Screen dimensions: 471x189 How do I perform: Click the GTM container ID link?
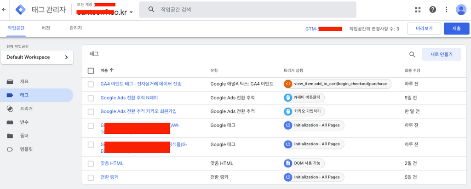[324, 29]
